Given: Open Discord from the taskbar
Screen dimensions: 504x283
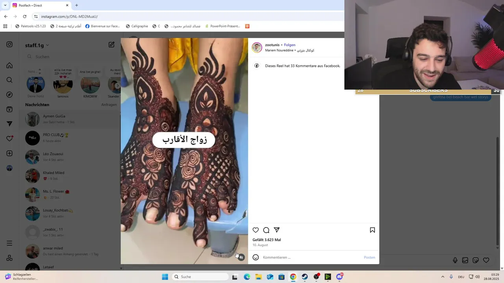Looking at the screenshot, I should coord(340,277).
